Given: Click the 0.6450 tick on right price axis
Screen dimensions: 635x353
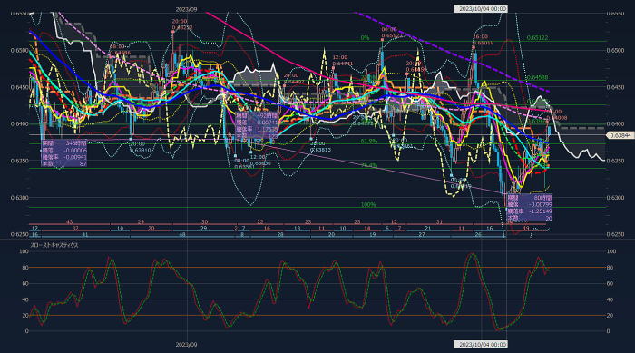Looking at the screenshot, I should 615,87.
